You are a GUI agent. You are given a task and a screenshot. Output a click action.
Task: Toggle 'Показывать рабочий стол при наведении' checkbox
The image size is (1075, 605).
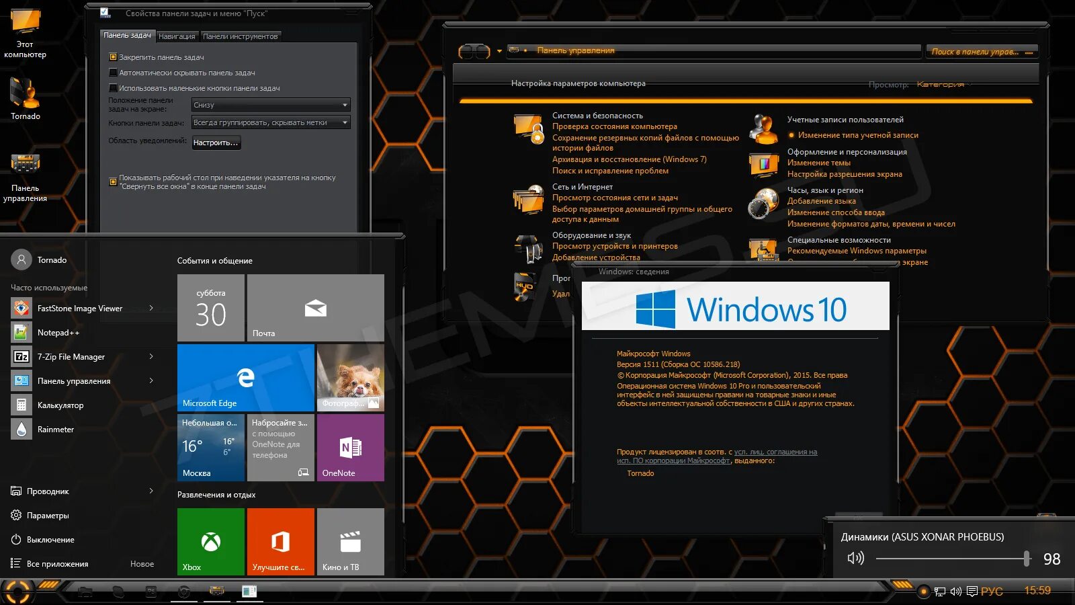(113, 182)
